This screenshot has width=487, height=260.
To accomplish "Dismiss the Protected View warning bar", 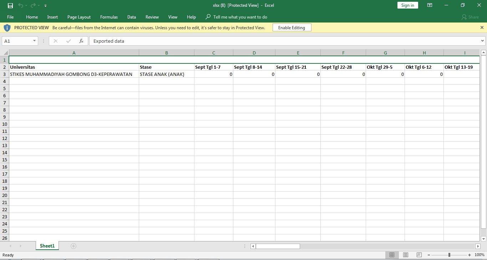I will tap(482, 27).
